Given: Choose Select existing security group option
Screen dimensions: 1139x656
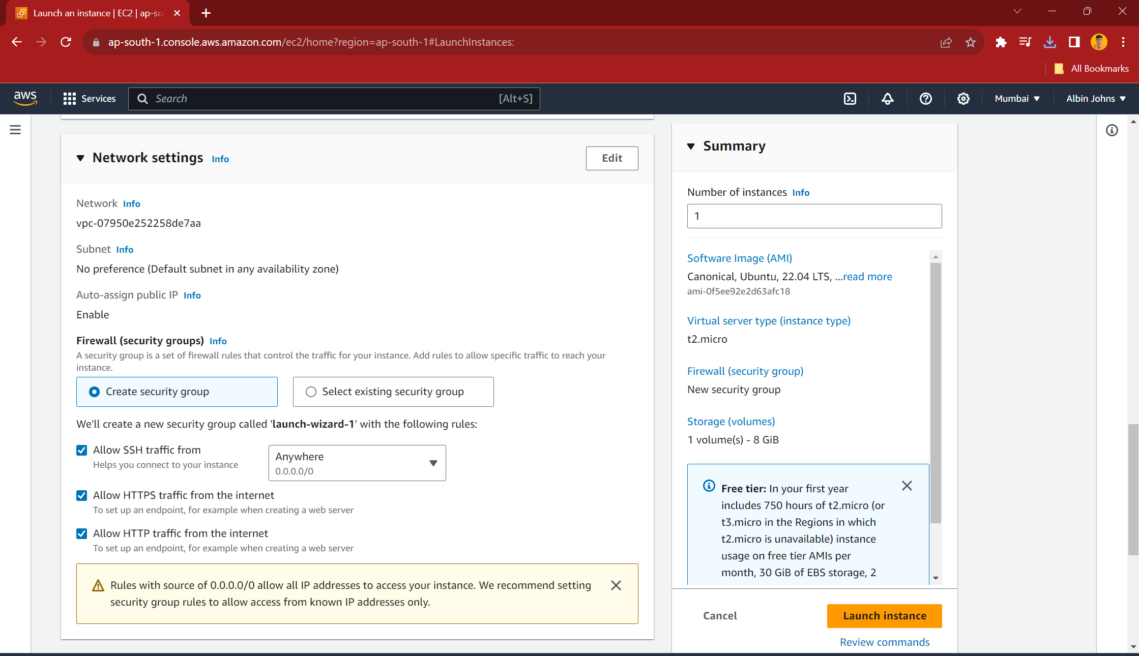Looking at the screenshot, I should click(311, 392).
